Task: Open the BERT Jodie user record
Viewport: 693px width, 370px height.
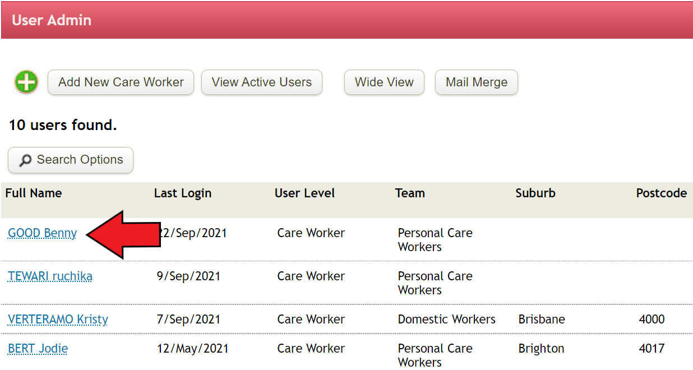Action: point(37,348)
